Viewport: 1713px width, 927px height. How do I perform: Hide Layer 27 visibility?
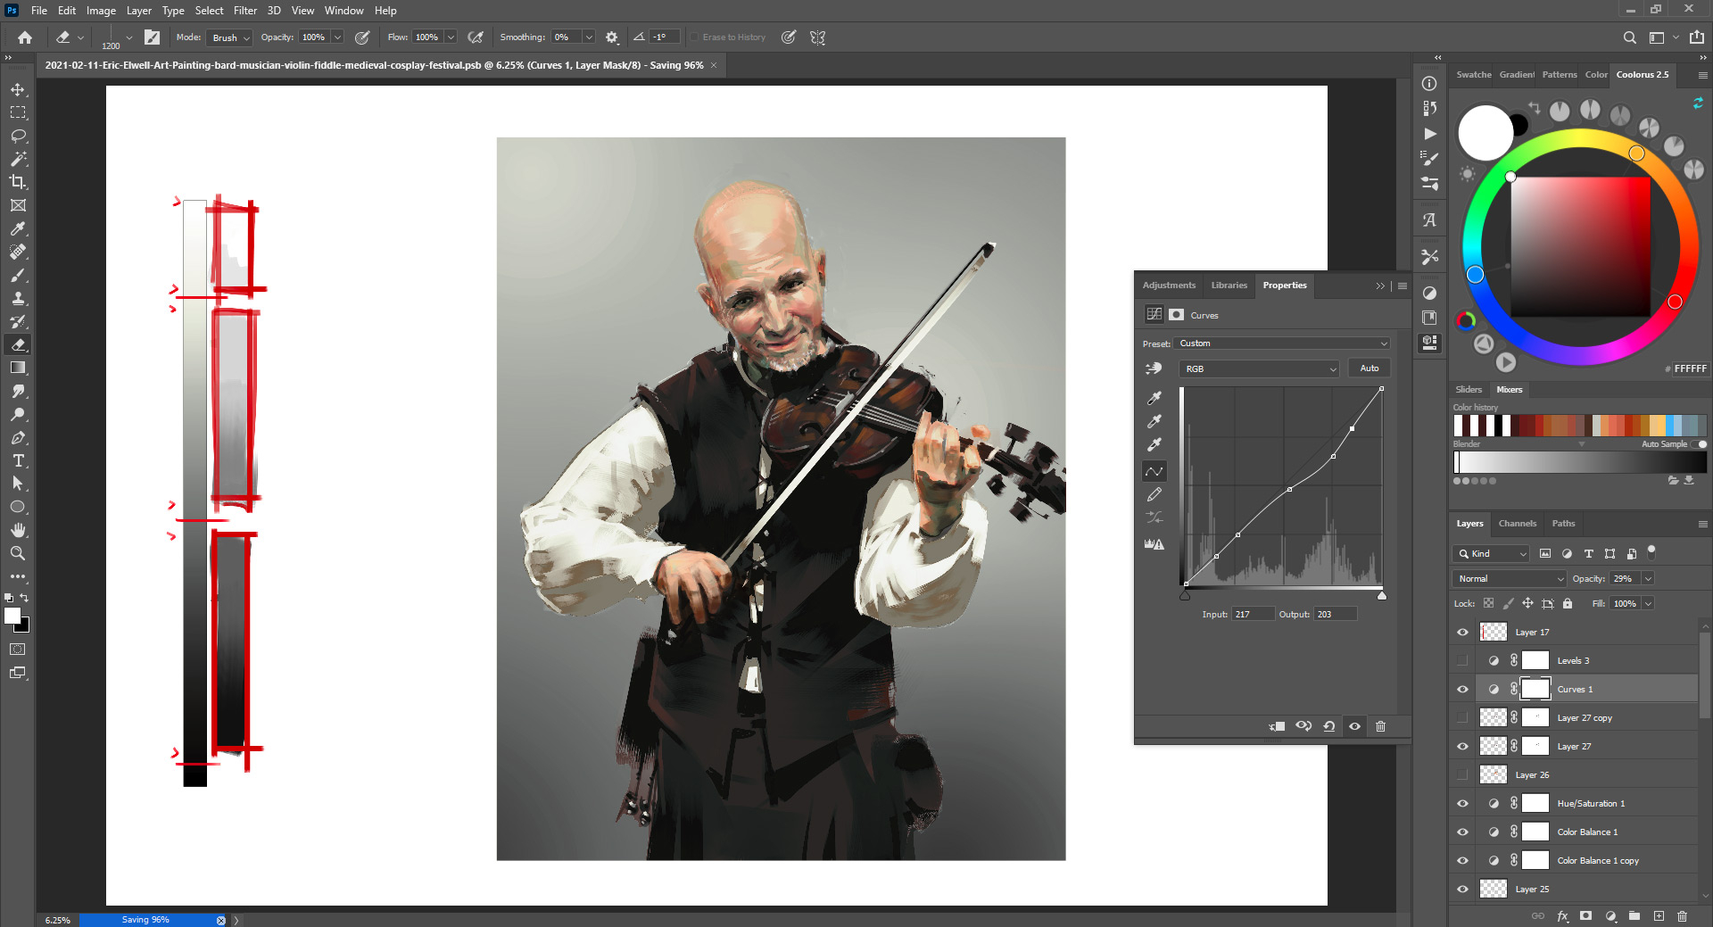click(1462, 746)
